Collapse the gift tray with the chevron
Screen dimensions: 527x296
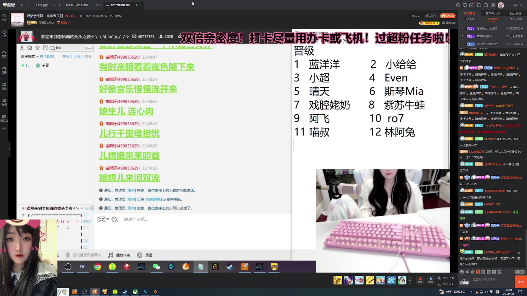[410, 280]
